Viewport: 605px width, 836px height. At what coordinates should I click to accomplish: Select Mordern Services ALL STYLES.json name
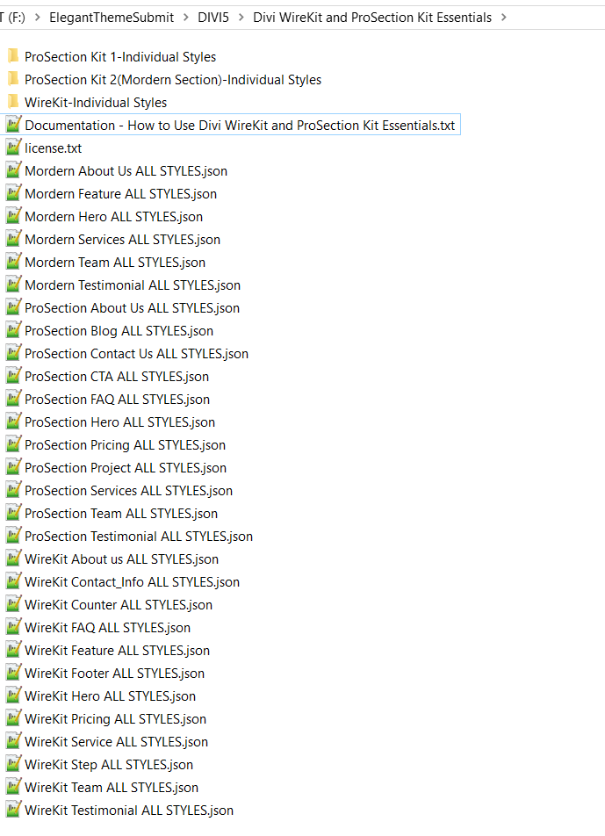(x=123, y=240)
